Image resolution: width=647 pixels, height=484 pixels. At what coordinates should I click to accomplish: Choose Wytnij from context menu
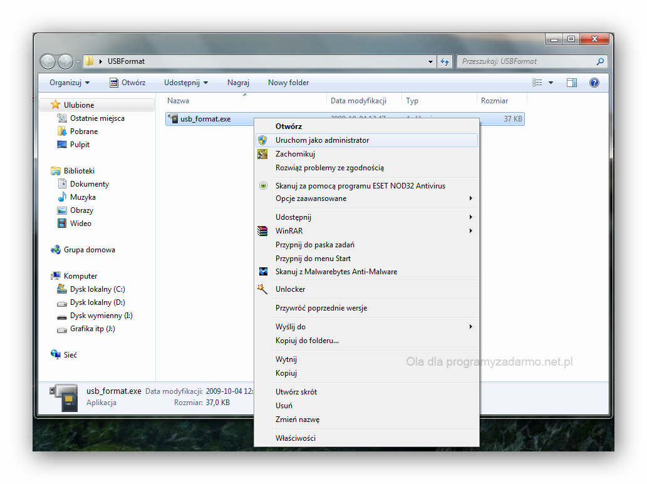(x=366, y=359)
